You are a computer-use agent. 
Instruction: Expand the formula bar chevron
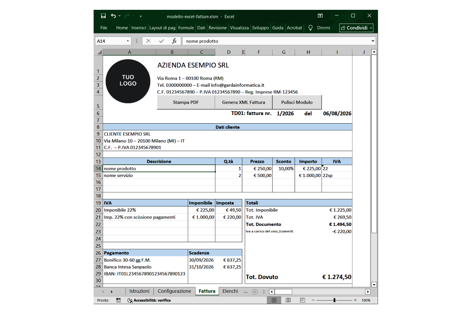pos(373,41)
